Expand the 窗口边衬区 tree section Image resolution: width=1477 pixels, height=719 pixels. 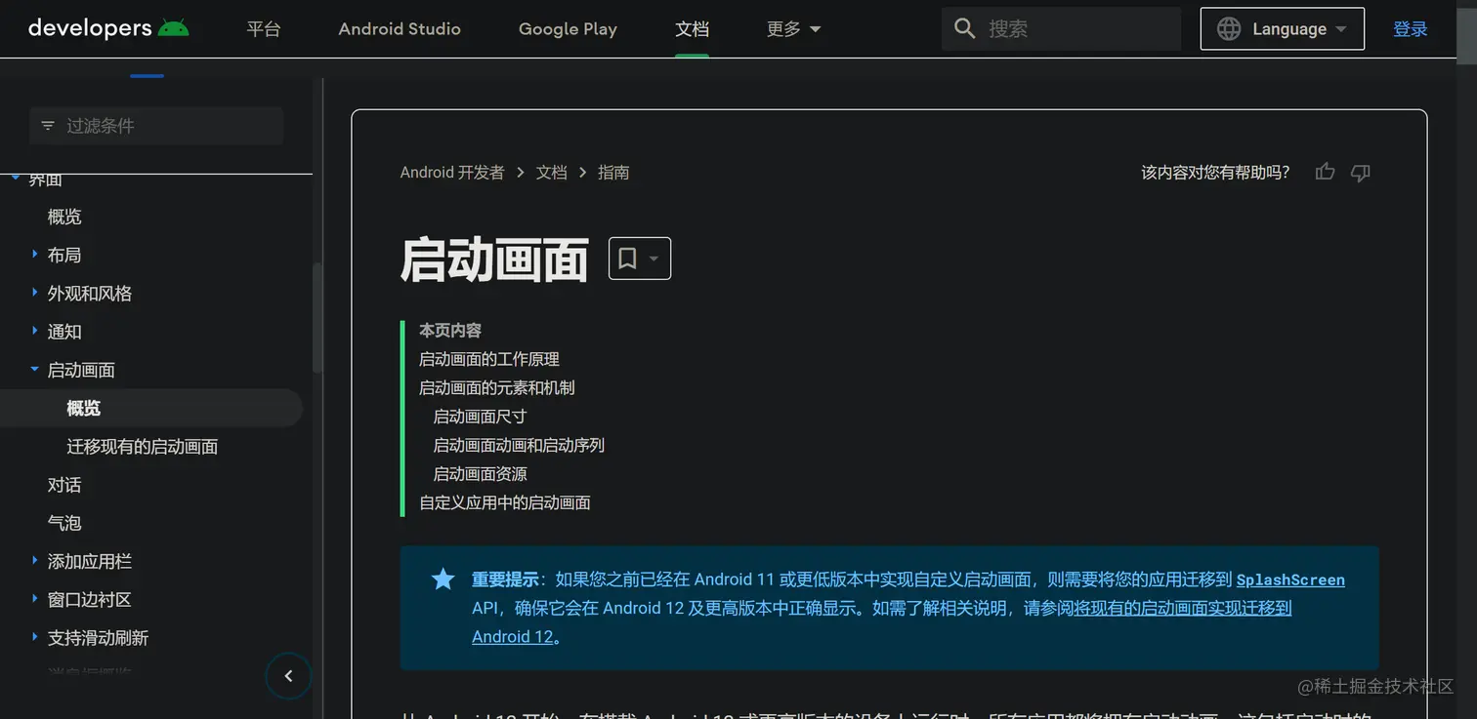35,599
